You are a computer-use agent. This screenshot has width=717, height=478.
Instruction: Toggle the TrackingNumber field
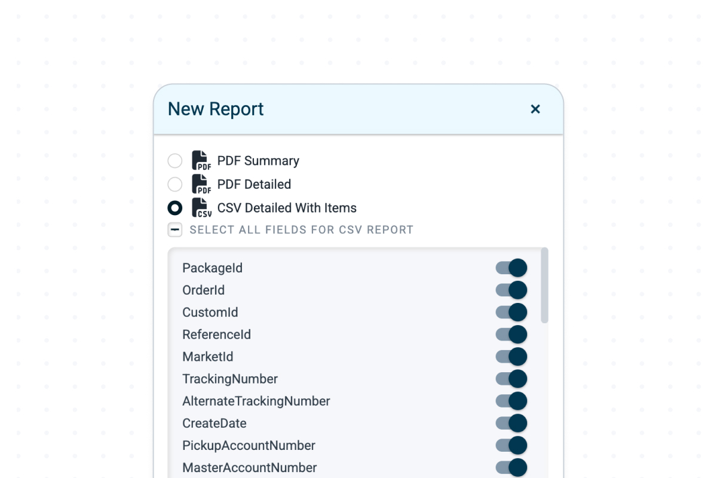click(x=511, y=378)
